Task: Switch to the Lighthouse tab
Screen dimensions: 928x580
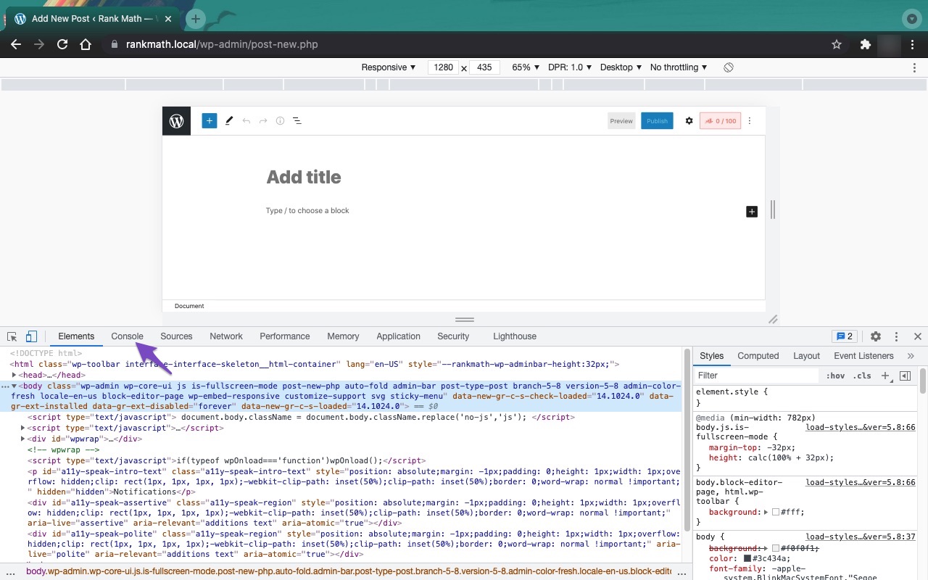Action: click(x=515, y=336)
